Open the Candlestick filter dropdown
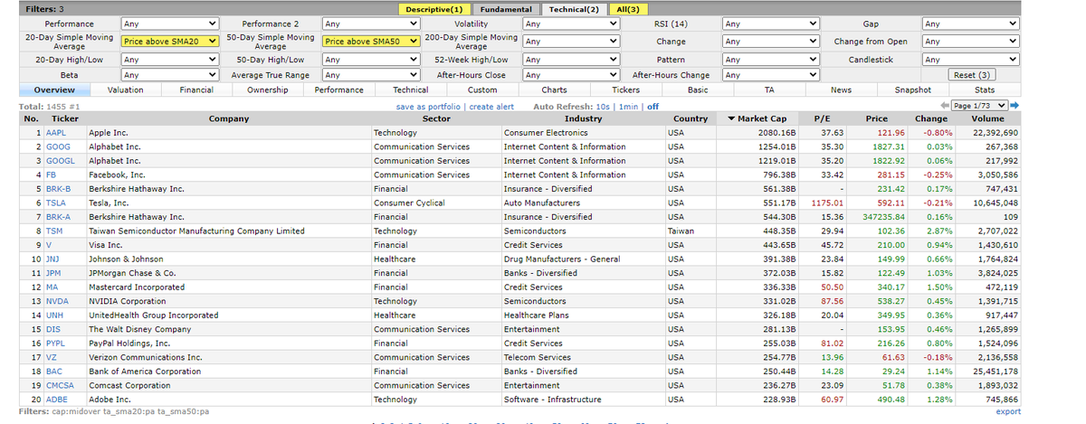Screen dimensions: 1086x424 (x=971, y=60)
